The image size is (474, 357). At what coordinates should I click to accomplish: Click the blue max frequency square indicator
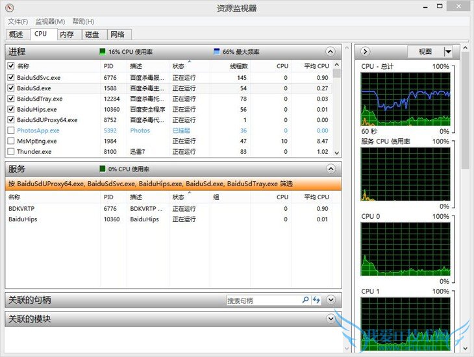click(x=216, y=51)
